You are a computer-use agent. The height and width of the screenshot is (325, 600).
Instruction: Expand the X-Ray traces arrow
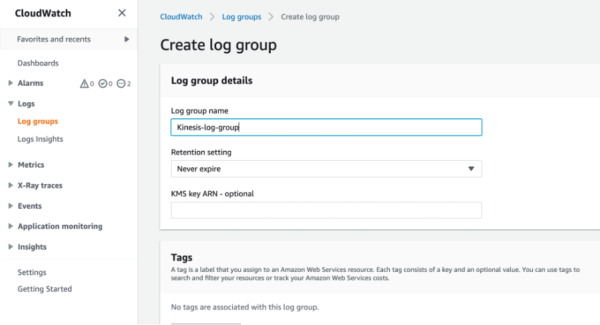(x=11, y=185)
